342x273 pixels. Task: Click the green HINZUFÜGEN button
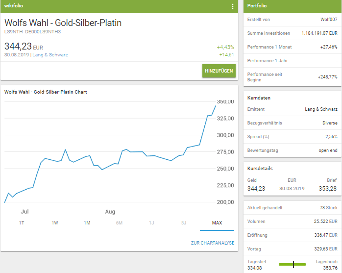click(x=219, y=71)
